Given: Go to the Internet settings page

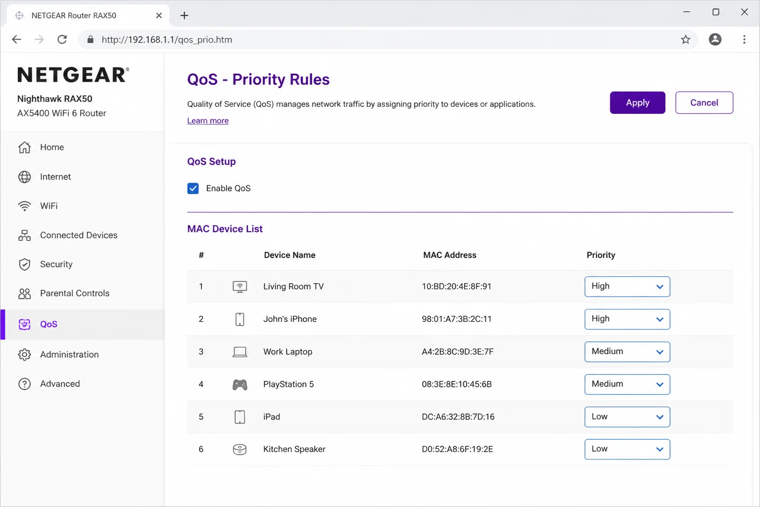Looking at the screenshot, I should click(x=82, y=177).
